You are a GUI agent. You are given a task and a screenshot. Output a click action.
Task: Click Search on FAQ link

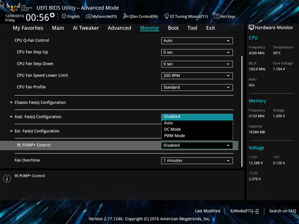(282, 211)
